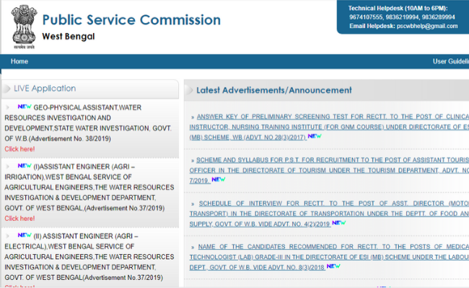The width and height of the screenshot is (469, 288).
Task: Click NEW badge next to Geo-Physical Assistant
Action: (24, 107)
